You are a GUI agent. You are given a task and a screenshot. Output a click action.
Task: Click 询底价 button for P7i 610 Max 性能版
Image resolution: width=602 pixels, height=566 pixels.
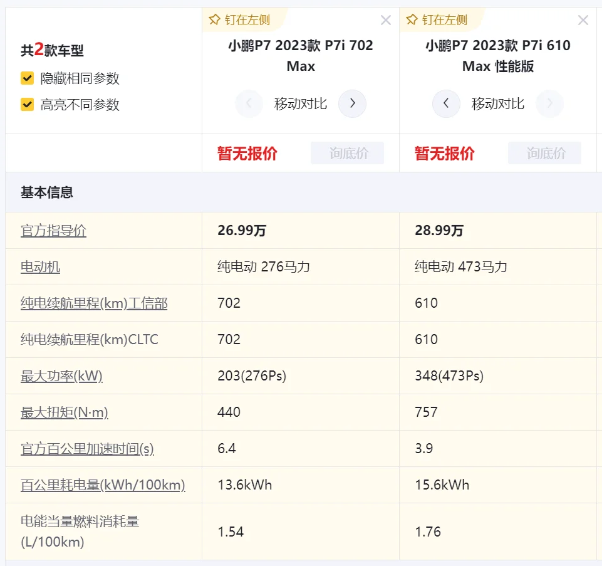coord(545,153)
